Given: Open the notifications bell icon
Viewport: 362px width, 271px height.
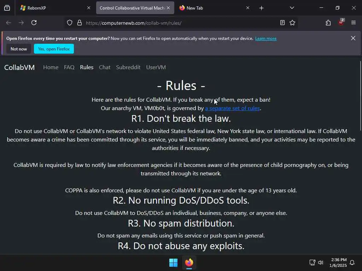Looking at the screenshot, I should click(x=352, y=263).
